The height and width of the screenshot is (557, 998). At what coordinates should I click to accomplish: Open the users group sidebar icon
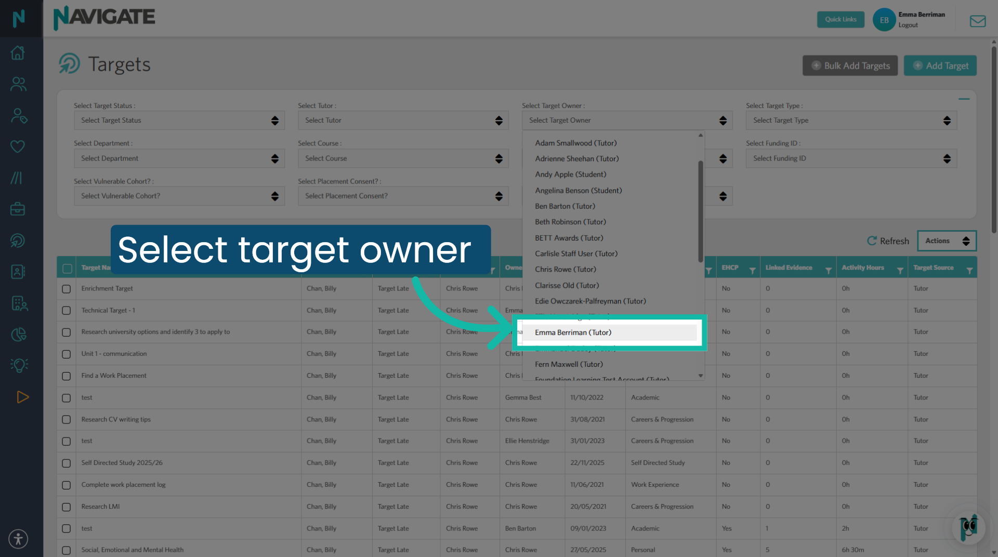point(18,84)
